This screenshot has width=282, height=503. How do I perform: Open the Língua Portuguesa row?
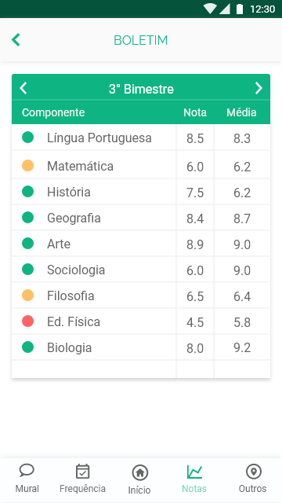pos(141,138)
